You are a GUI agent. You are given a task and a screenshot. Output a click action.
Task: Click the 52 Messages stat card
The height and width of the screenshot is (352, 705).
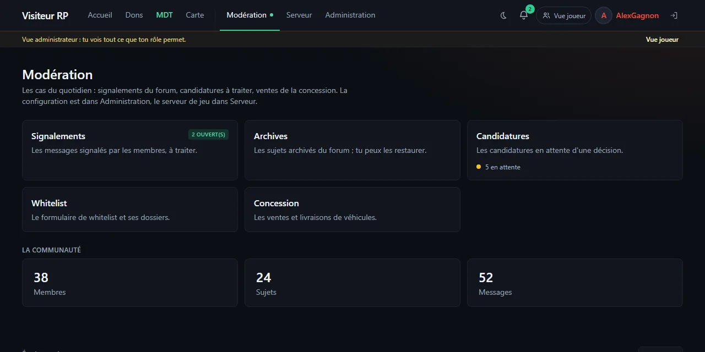(x=575, y=283)
